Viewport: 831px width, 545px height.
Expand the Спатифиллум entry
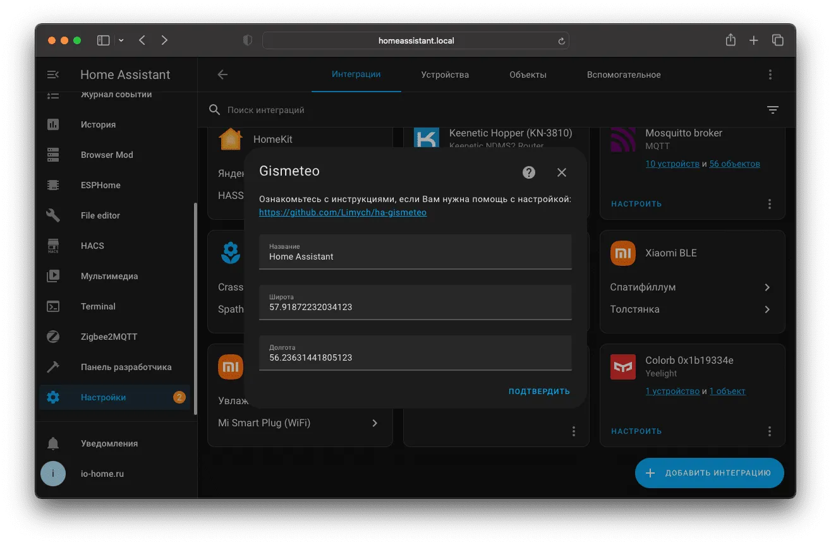tap(692, 287)
